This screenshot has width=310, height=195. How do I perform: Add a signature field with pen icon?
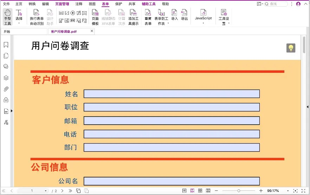click(x=79, y=13)
